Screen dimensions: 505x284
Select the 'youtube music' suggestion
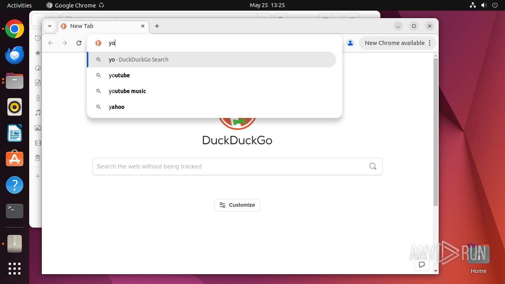[x=211, y=91]
